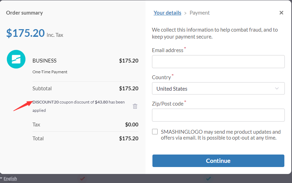Click the red checkmark below the dialog
This screenshot has height=183, width=292.
point(82,178)
